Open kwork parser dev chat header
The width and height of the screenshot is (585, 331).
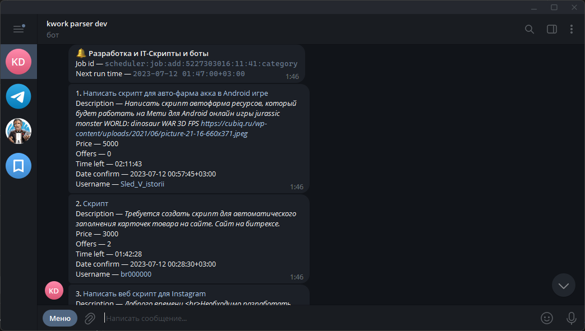click(77, 24)
